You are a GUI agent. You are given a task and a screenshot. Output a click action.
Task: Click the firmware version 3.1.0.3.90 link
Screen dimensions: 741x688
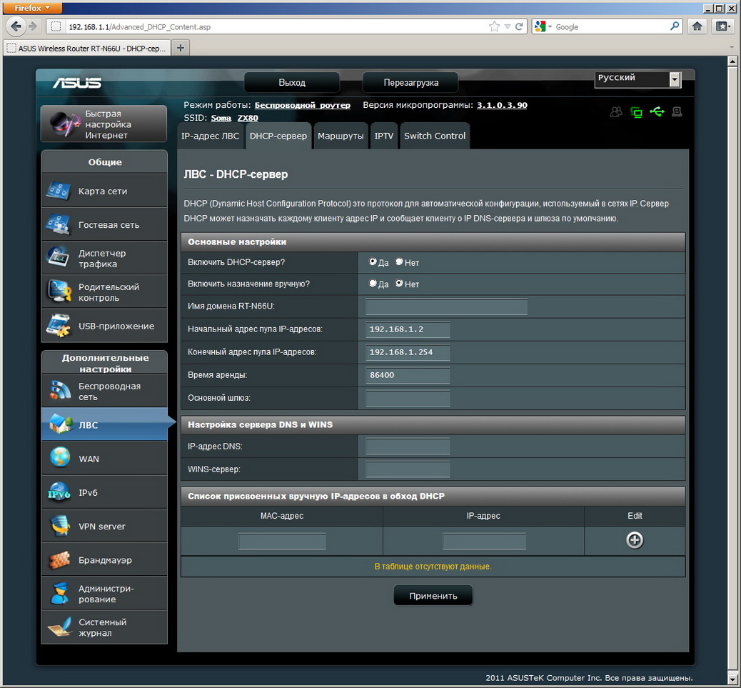point(502,105)
